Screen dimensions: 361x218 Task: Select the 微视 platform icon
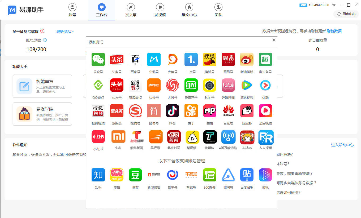(x=265, y=175)
